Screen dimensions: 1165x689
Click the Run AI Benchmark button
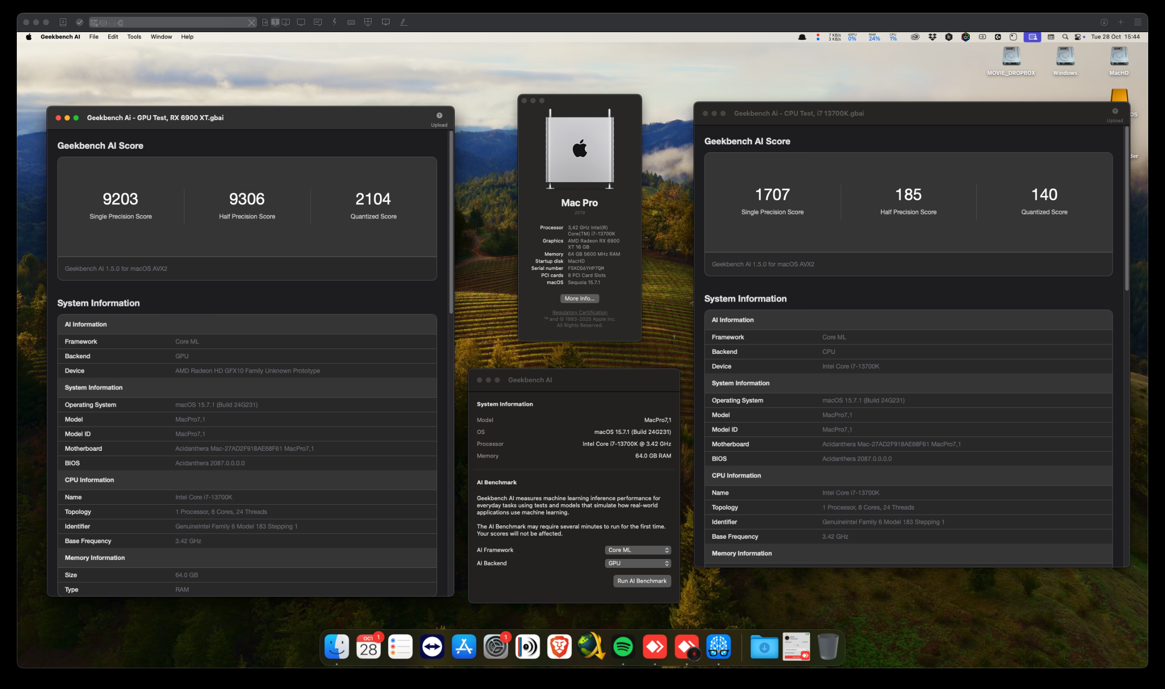642,581
